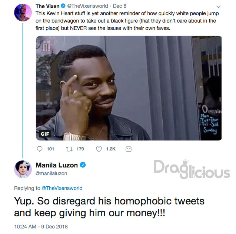Open the Manila Luzon name link
The width and height of the screenshot is (236, 234).
[57, 165]
